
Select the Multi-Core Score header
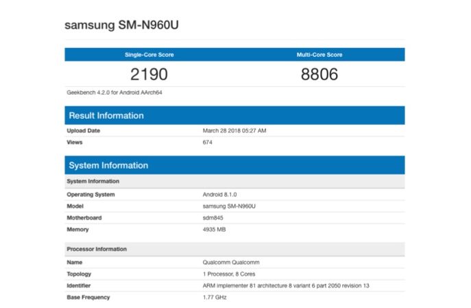tap(319, 55)
